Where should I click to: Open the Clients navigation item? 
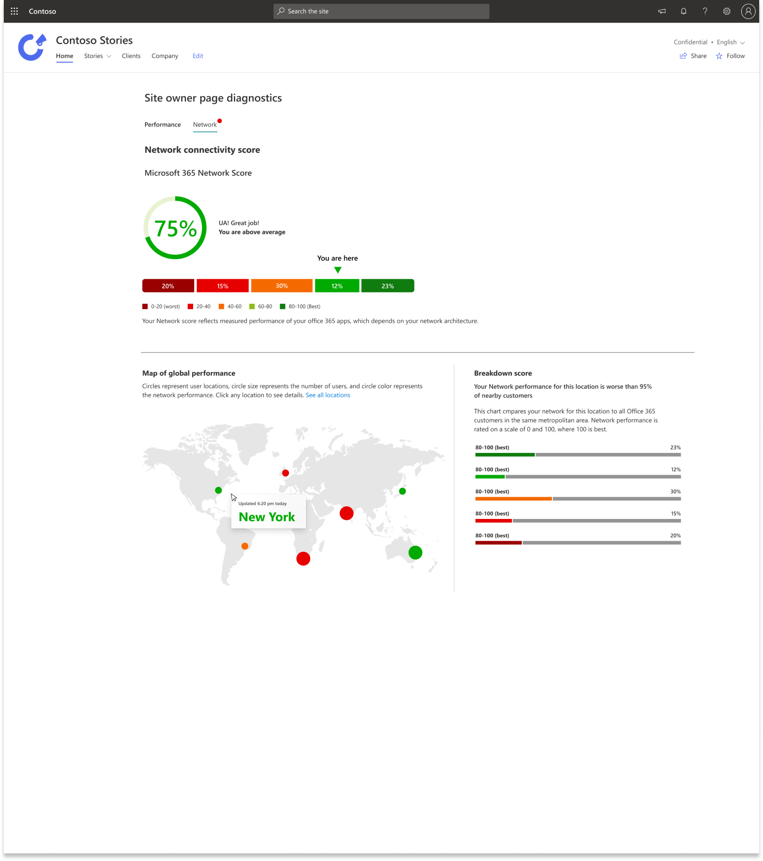pos(131,56)
